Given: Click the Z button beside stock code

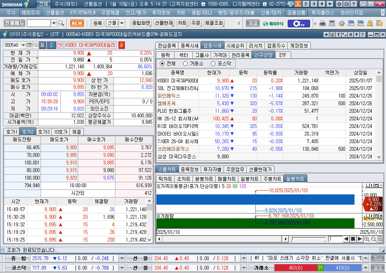Looking at the screenshot, I should (x=52, y=45).
